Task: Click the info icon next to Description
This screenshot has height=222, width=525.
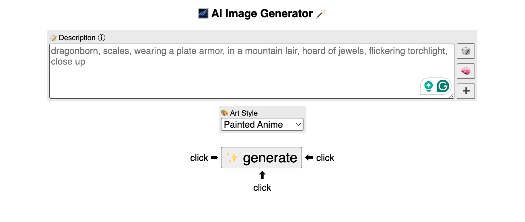Action: (102, 37)
